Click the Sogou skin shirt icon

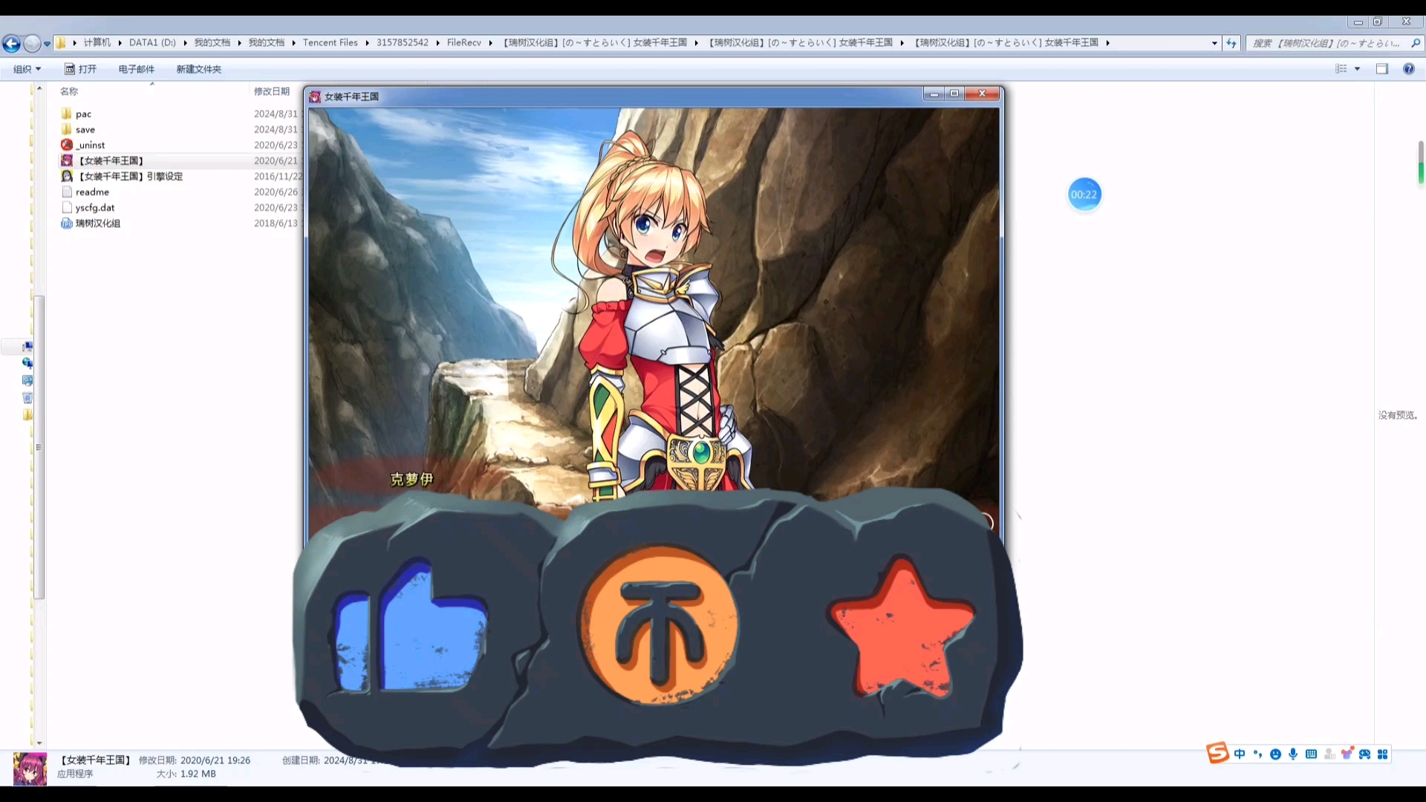pos(1347,754)
